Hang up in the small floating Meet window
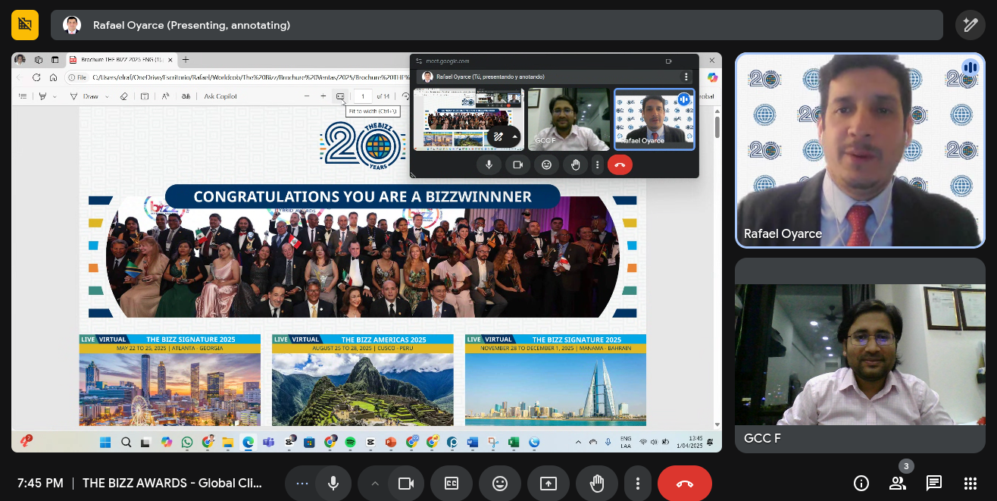 (620, 164)
